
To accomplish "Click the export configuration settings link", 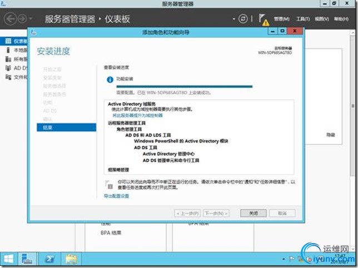I will click(116, 196).
